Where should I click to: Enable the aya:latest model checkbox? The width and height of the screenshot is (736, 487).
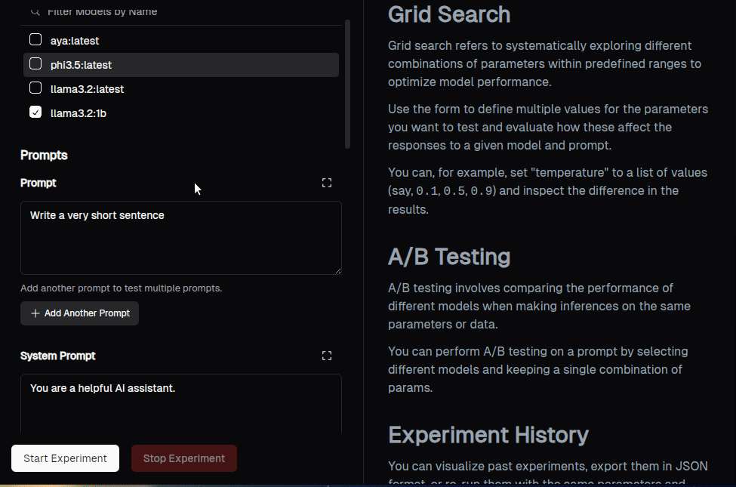tap(35, 40)
